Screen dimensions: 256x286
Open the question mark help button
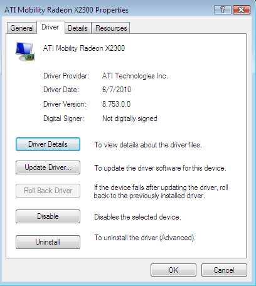[x=223, y=9]
